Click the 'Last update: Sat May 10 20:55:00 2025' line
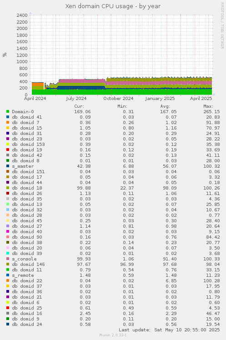226x340 pixels. pyautogui.click(x=169, y=330)
